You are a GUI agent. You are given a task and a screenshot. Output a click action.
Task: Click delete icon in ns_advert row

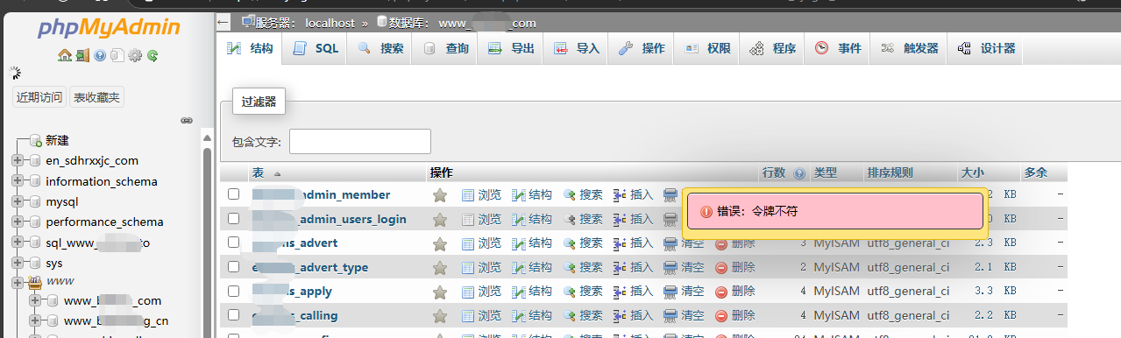(x=721, y=243)
